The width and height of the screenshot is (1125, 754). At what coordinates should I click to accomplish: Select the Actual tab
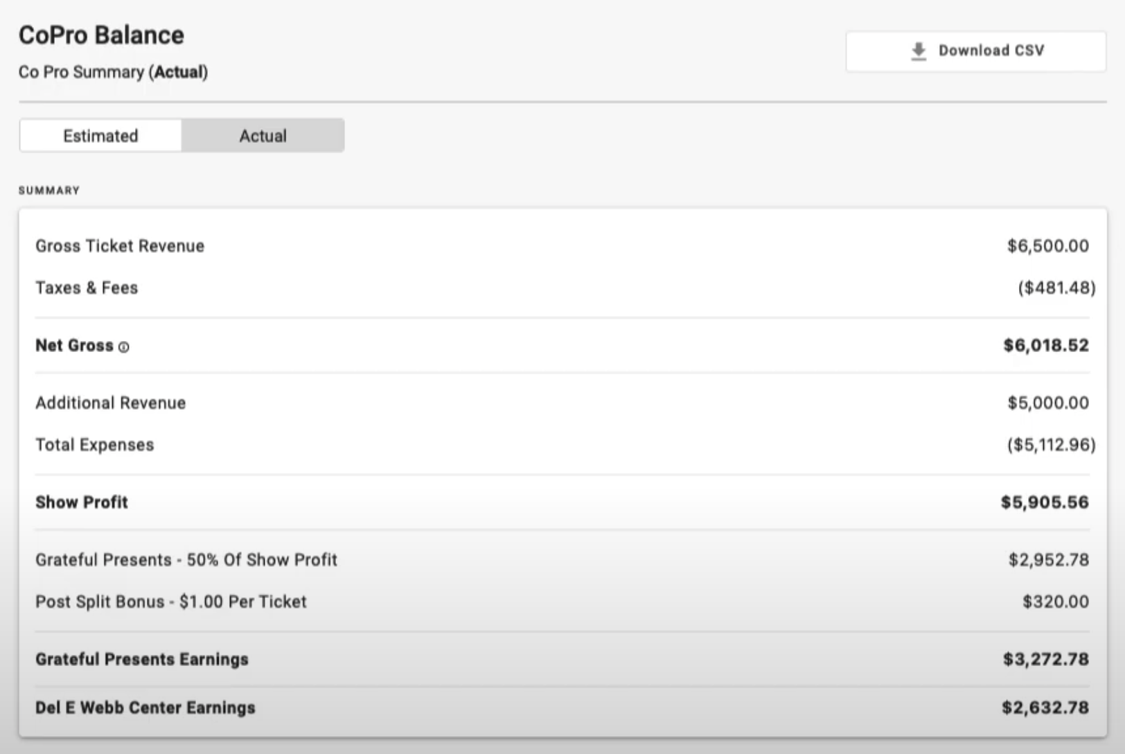[x=263, y=136]
